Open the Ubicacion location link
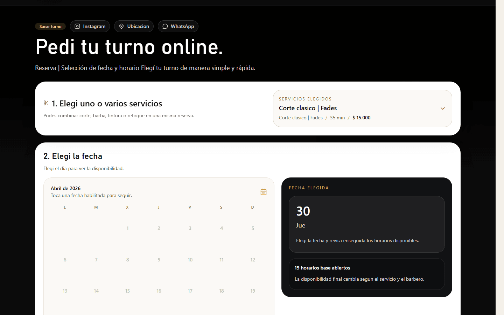Screen dimensions: 504x315 pos(134,26)
